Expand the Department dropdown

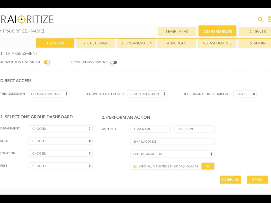tap(61, 129)
